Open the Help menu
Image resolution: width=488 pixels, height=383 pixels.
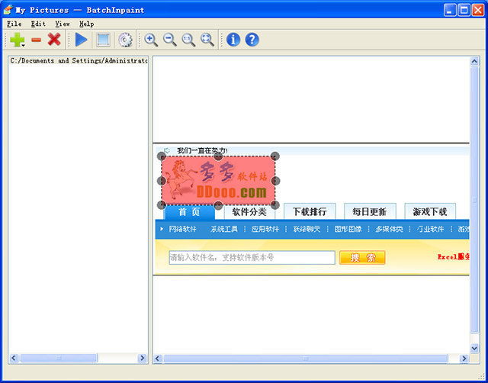coord(86,24)
